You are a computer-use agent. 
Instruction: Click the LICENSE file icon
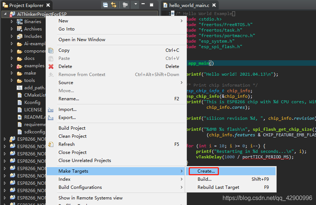19,109
